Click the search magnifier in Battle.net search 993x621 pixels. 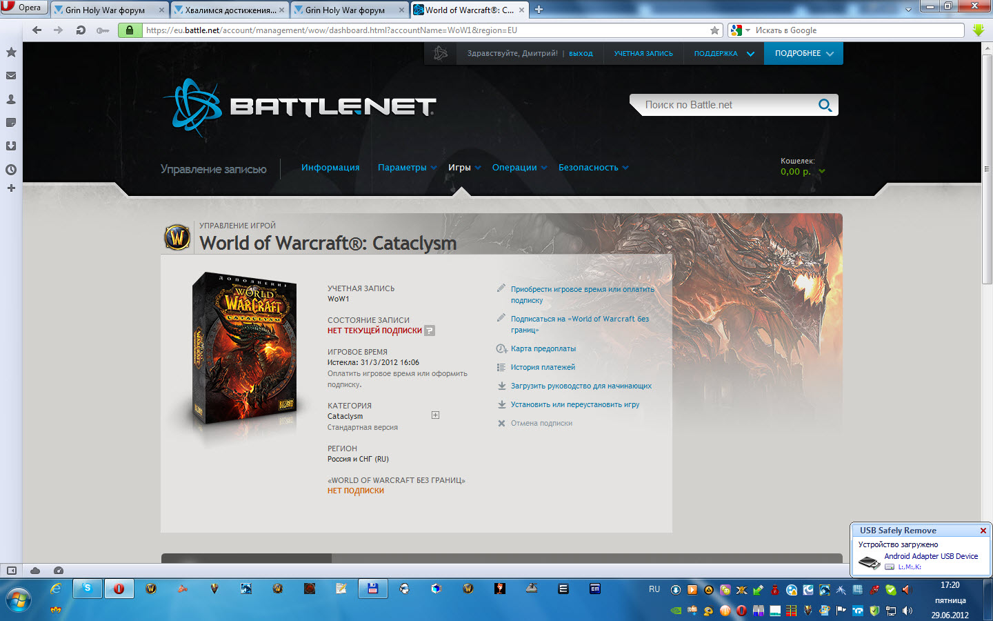[825, 105]
